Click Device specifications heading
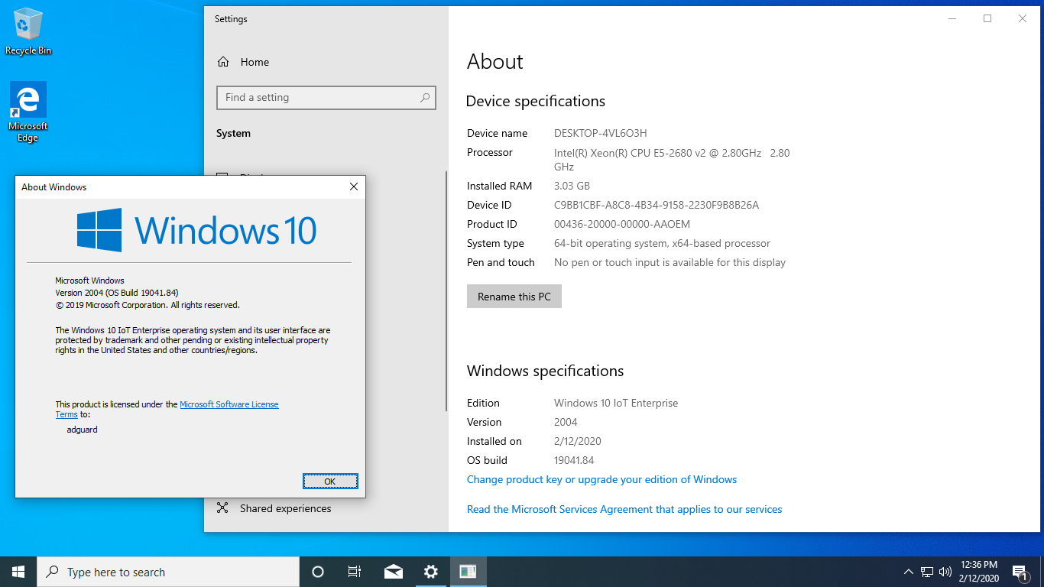The height and width of the screenshot is (587, 1044). 536,101
